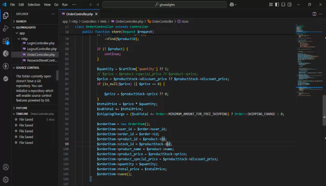Click the Source Control panel scrollbar
Image resolution: width=326 pixels, height=186 pixels.
(x=57, y=75)
